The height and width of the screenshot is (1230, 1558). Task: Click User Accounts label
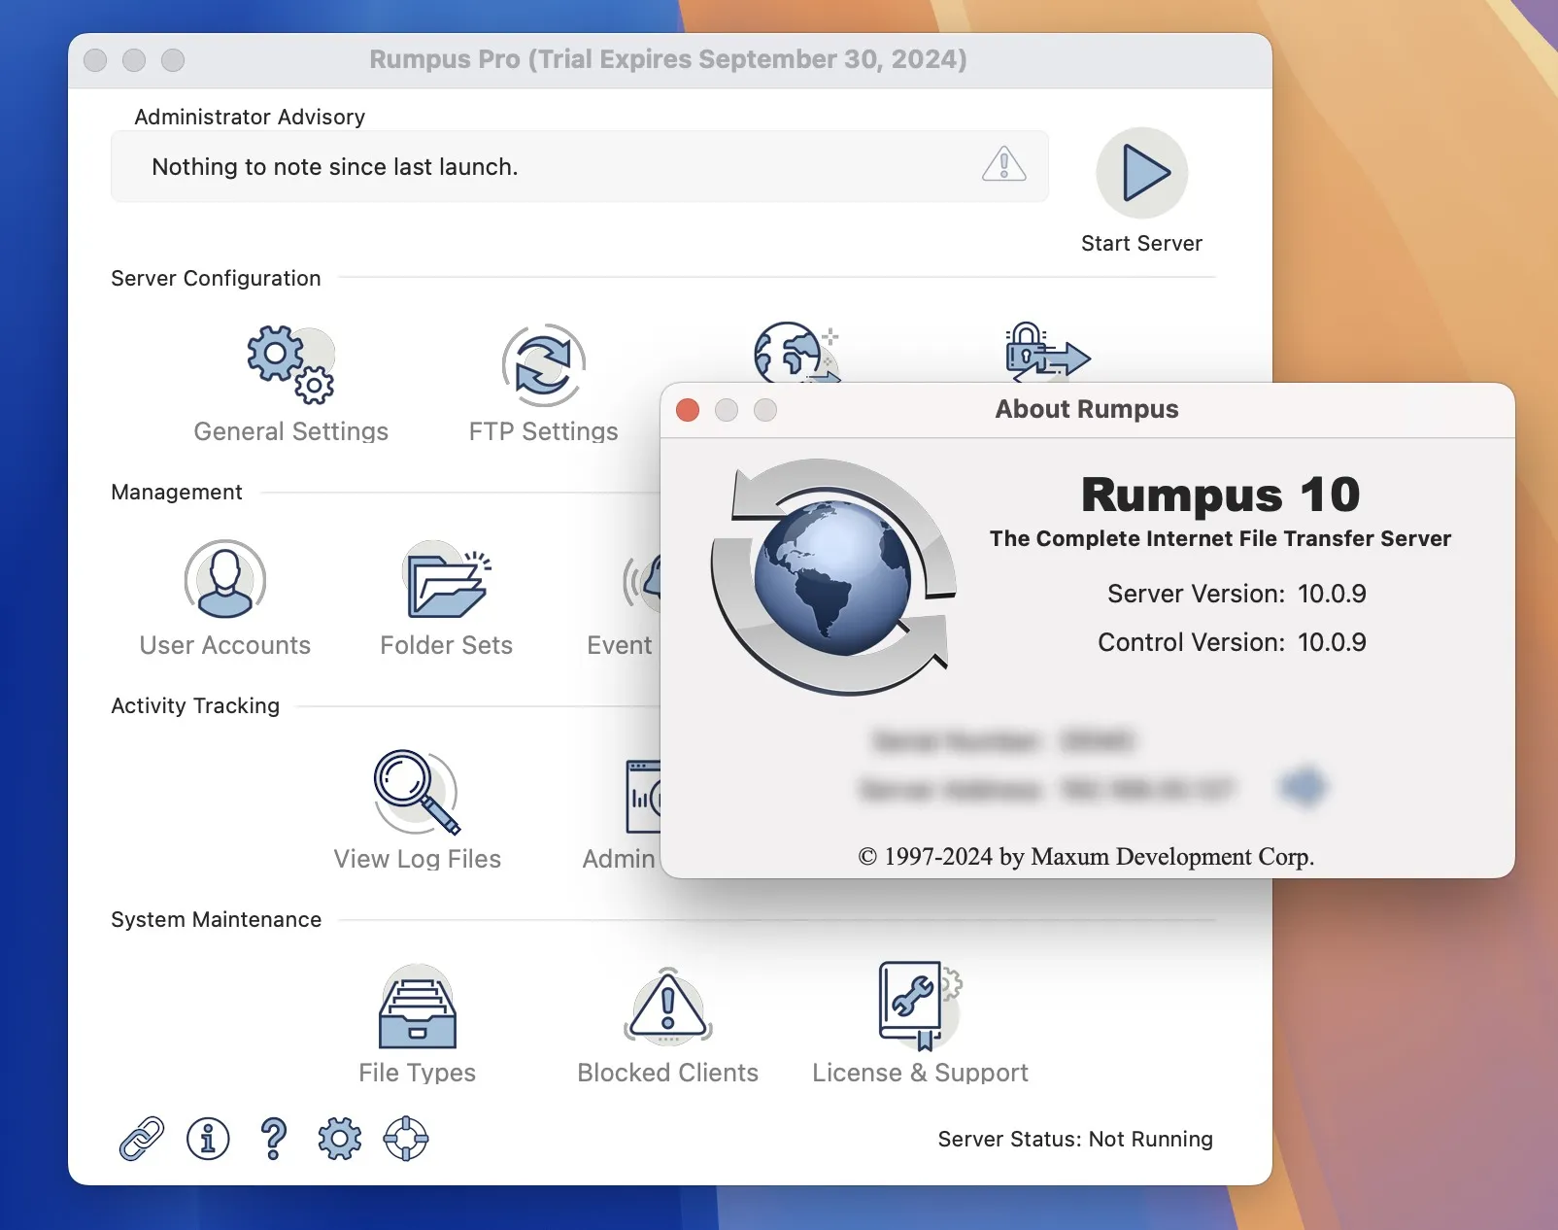pos(225,645)
